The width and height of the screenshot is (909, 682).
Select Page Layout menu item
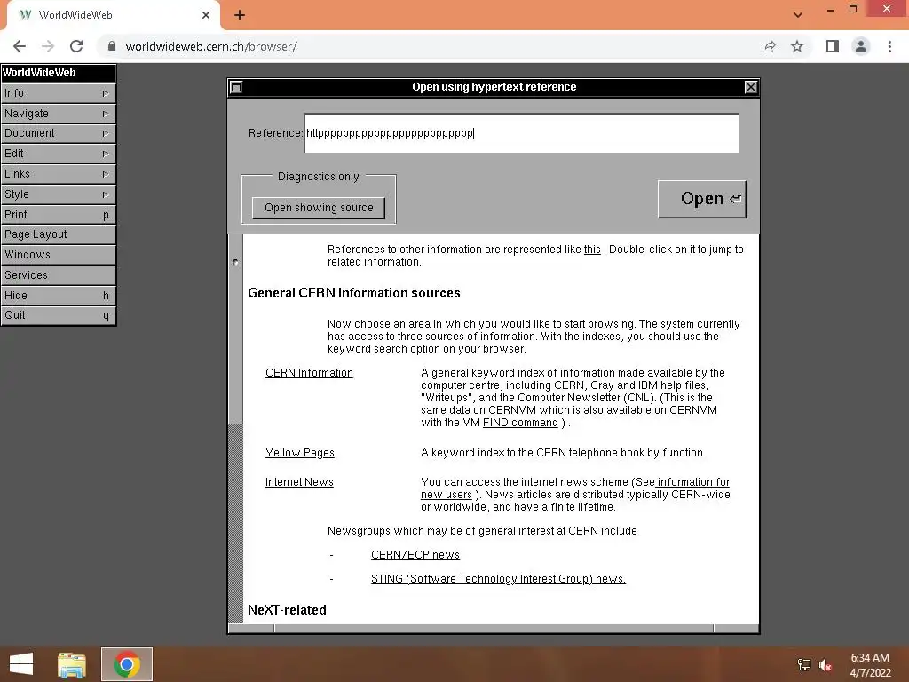[58, 234]
